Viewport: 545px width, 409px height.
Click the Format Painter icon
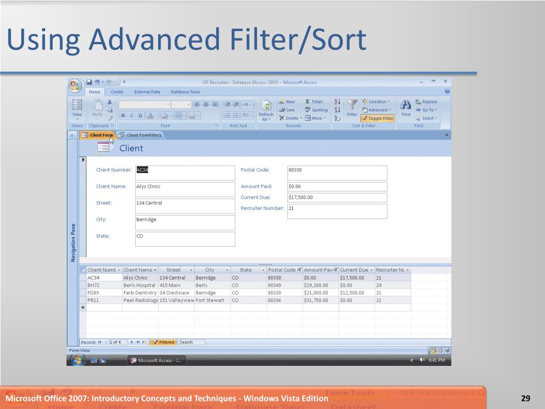click(110, 118)
